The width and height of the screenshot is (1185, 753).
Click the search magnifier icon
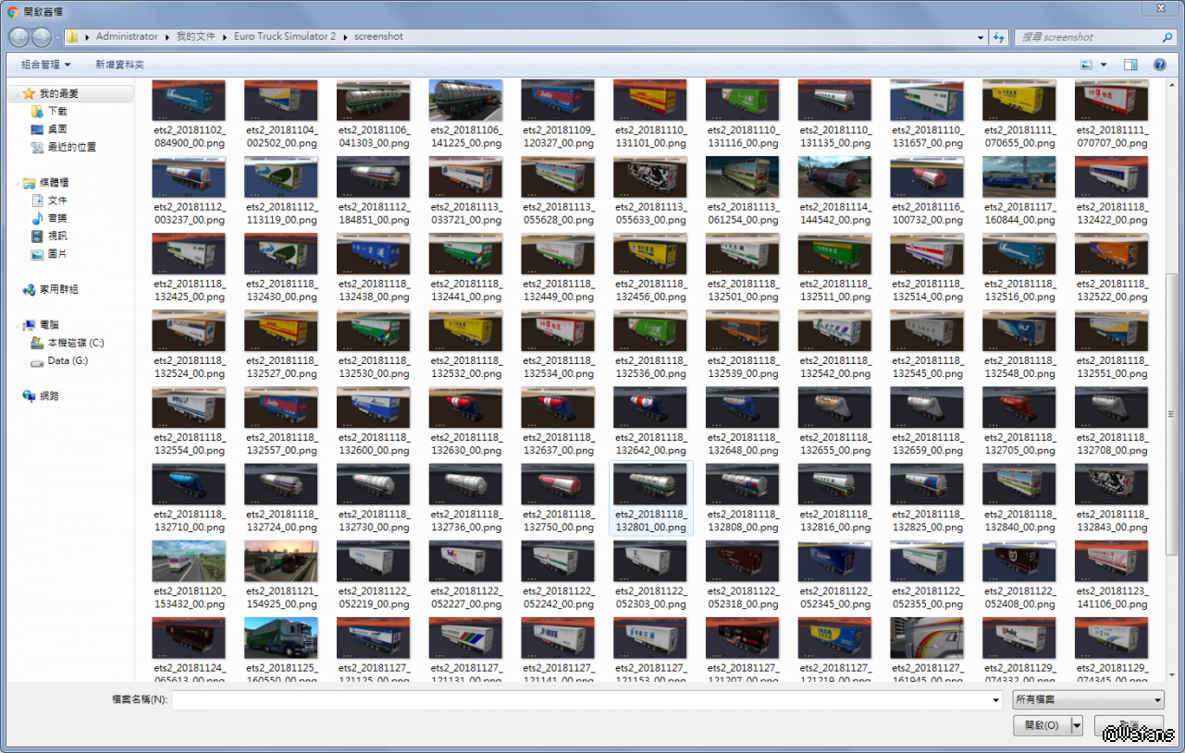pos(1167,37)
